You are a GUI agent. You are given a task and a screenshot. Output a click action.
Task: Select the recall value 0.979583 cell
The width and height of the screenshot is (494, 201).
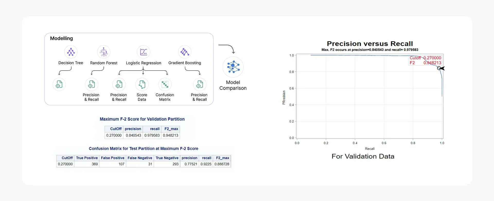pyautogui.click(x=152, y=135)
